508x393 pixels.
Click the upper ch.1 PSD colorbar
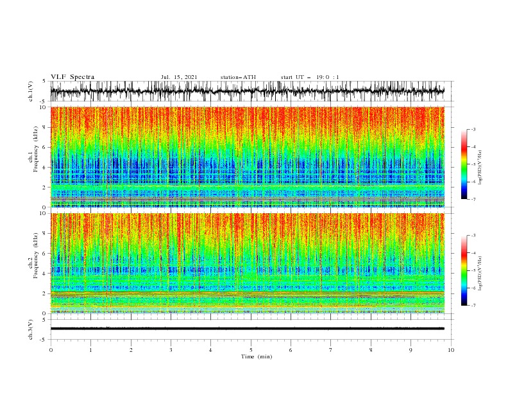pos(464,164)
